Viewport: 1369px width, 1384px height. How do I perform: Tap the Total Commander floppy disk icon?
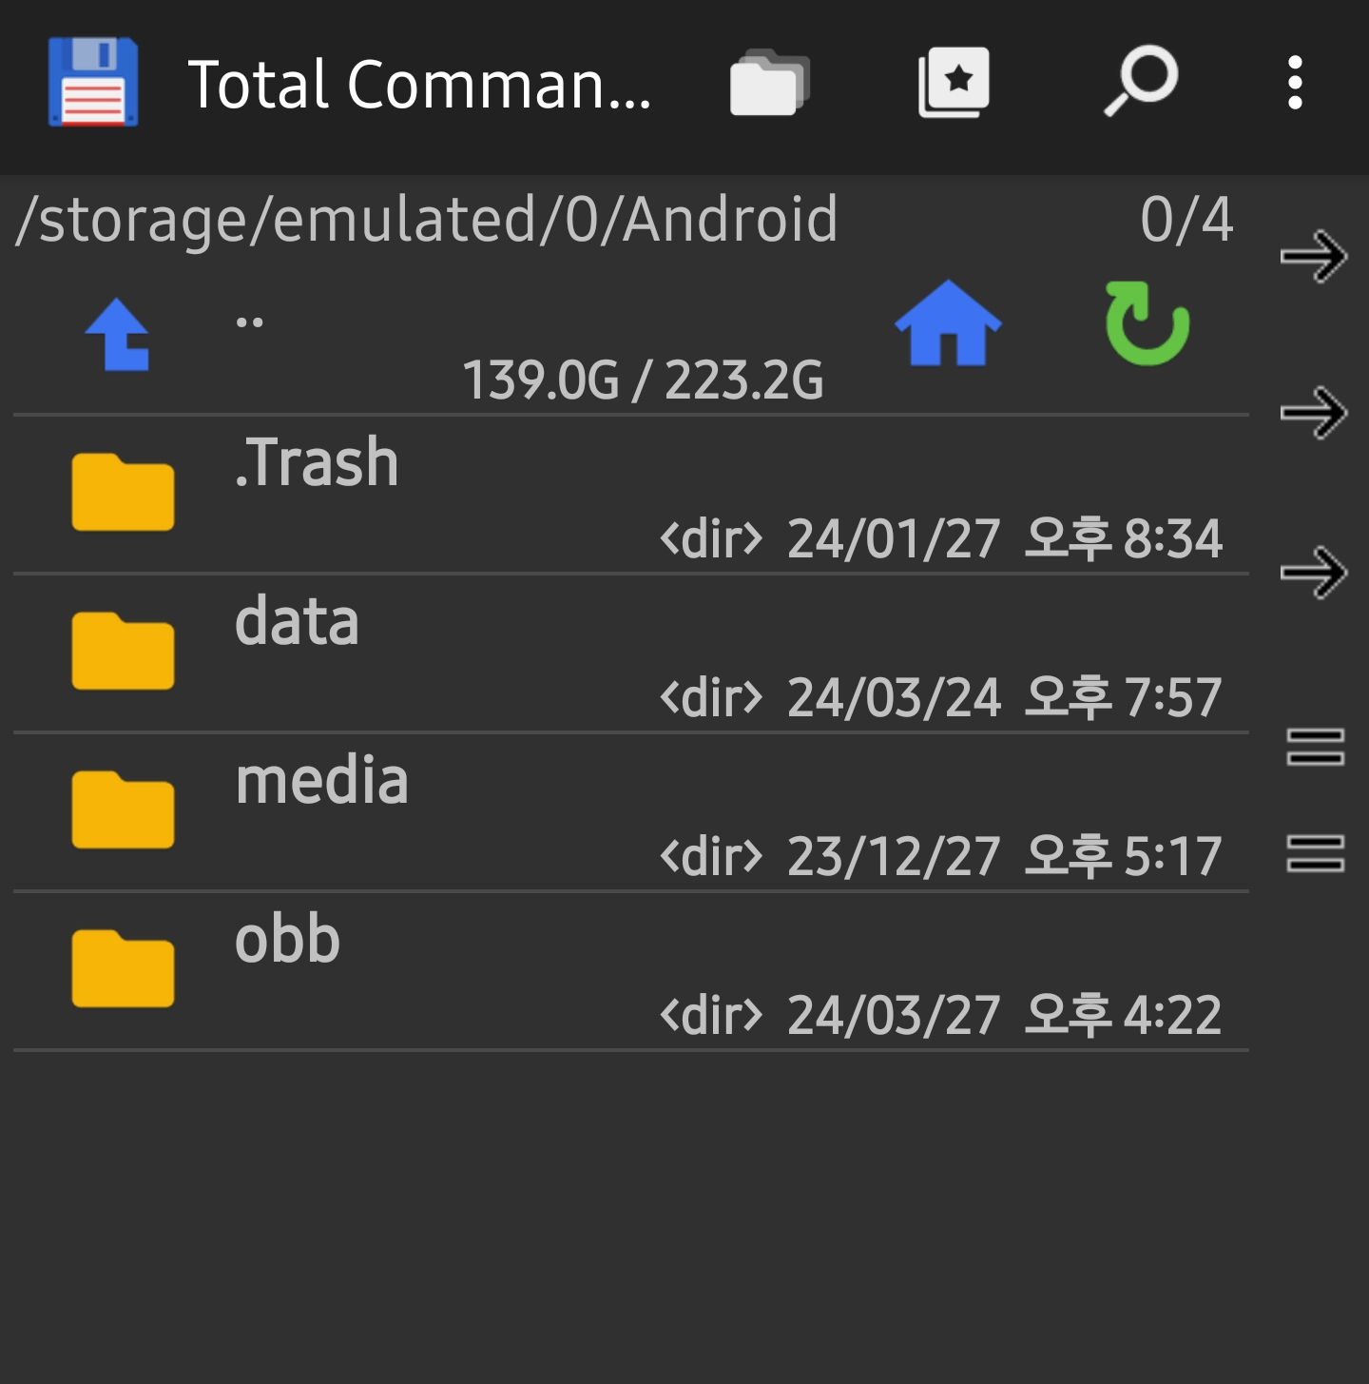point(93,83)
